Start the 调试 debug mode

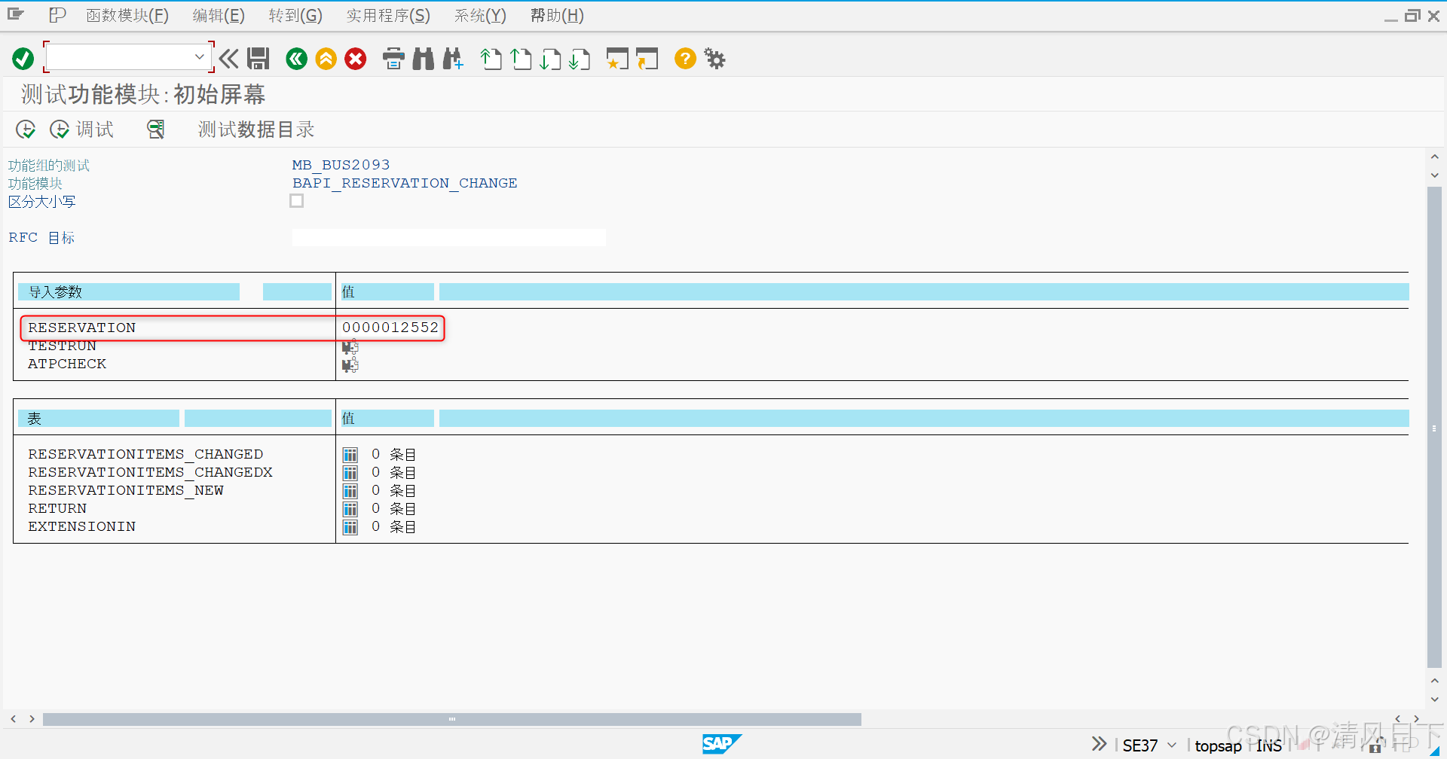[x=83, y=129]
